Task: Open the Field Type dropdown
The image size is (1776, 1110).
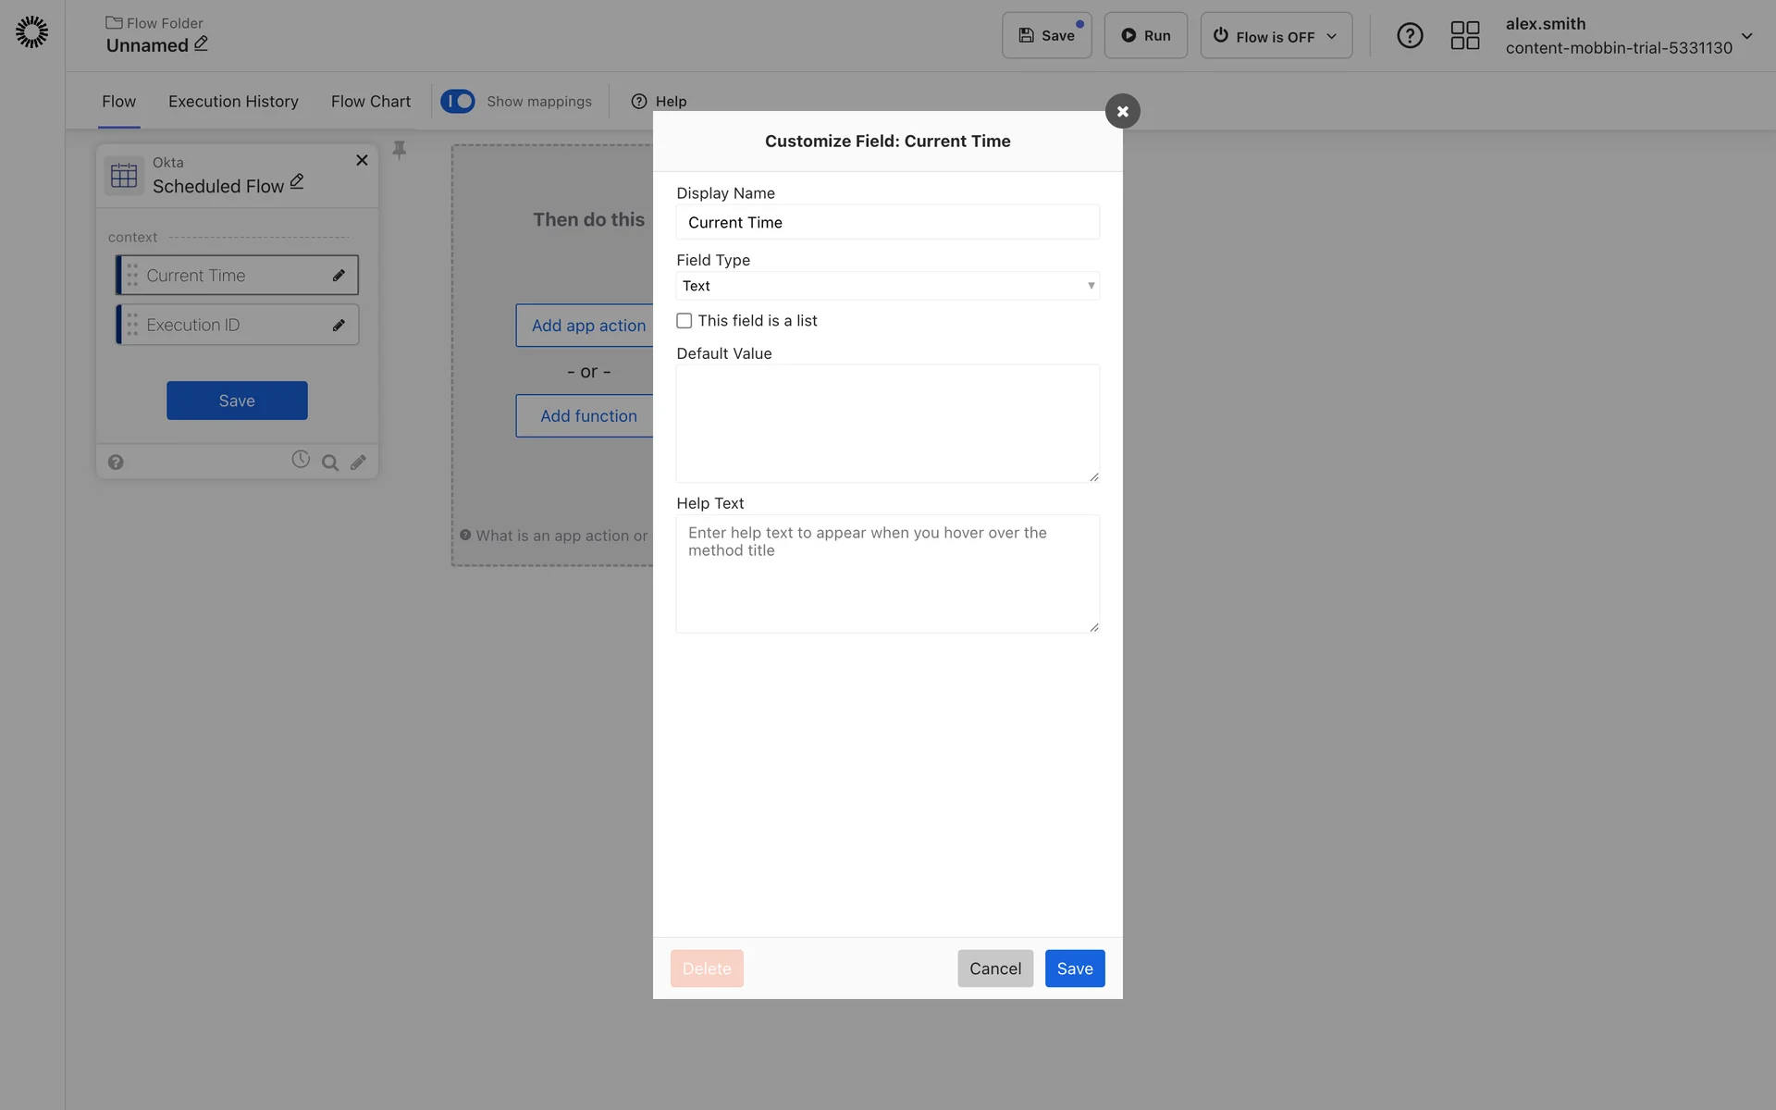Action: pos(887,286)
